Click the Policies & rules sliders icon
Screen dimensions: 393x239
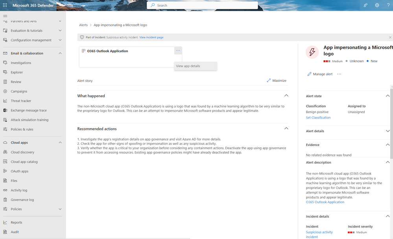click(5, 130)
